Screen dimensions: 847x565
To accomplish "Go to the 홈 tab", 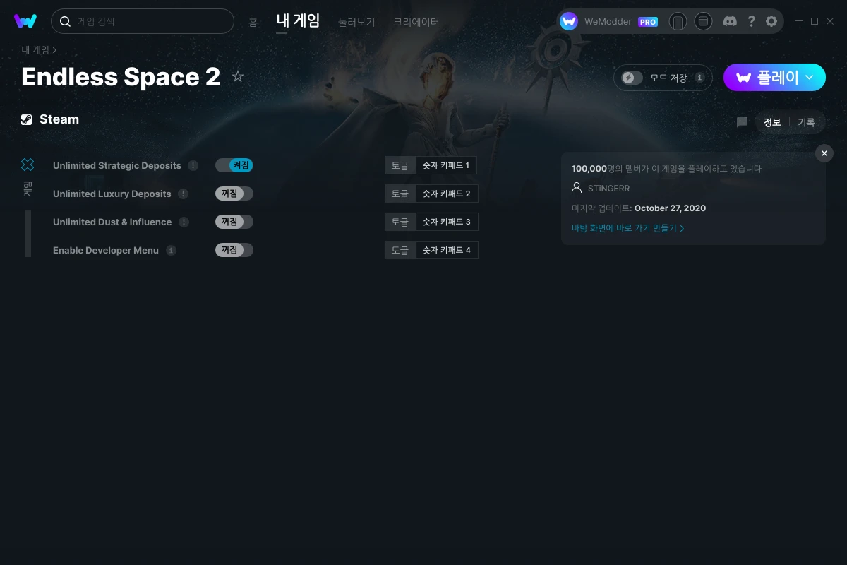I will tap(253, 22).
